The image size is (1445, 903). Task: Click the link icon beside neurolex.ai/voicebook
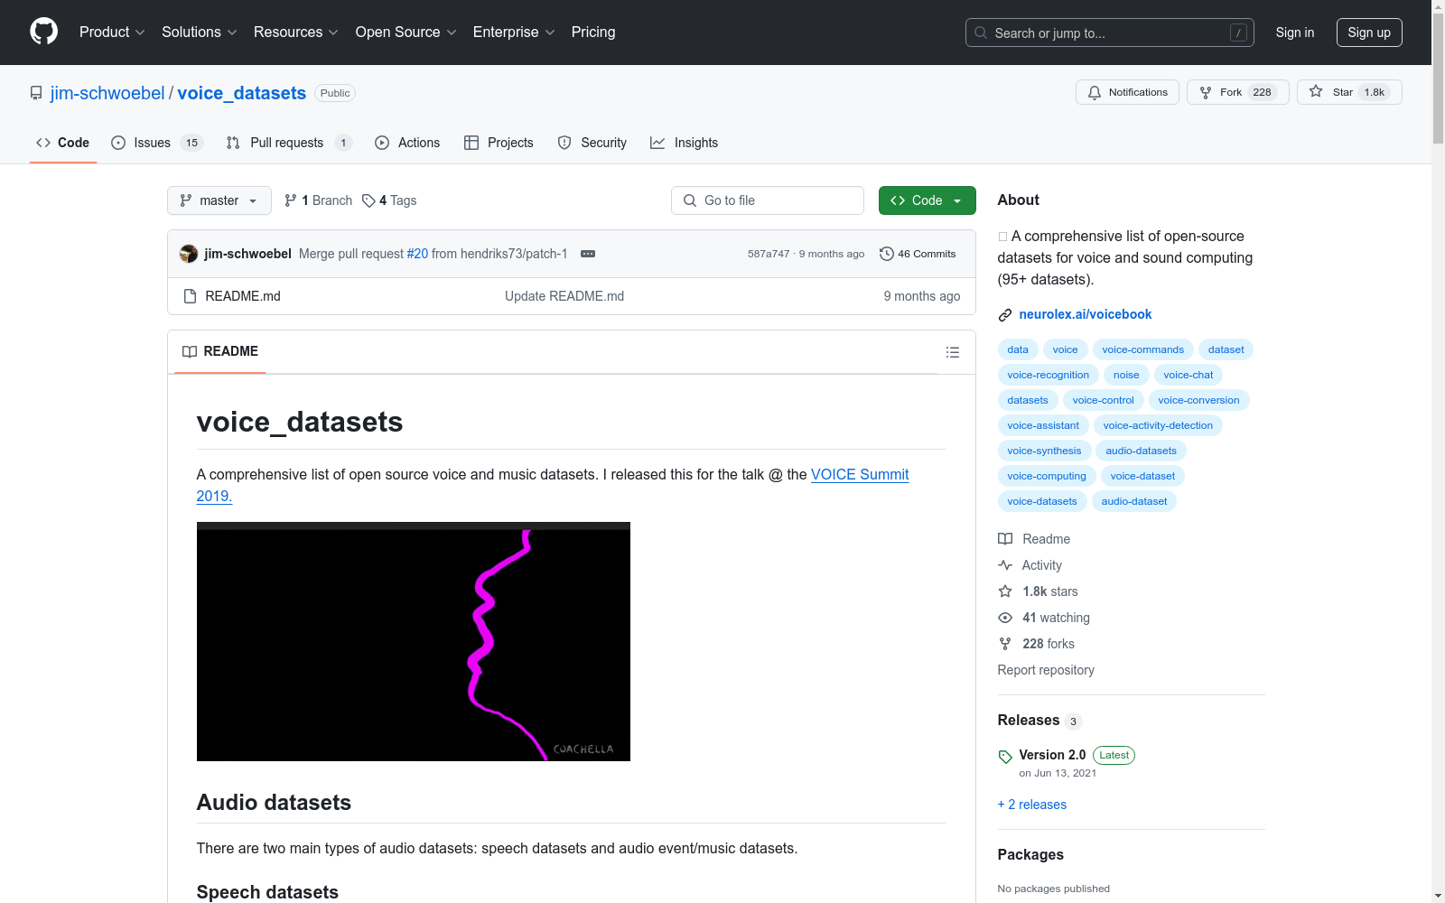coord(1005,314)
